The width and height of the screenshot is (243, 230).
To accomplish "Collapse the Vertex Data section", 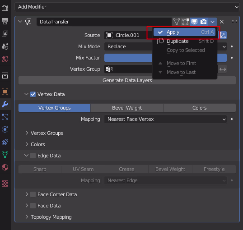I will coord(26,94).
